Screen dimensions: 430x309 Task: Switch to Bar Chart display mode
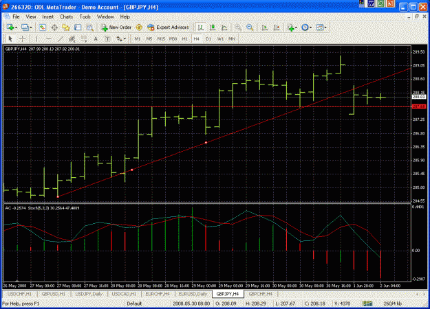point(201,27)
